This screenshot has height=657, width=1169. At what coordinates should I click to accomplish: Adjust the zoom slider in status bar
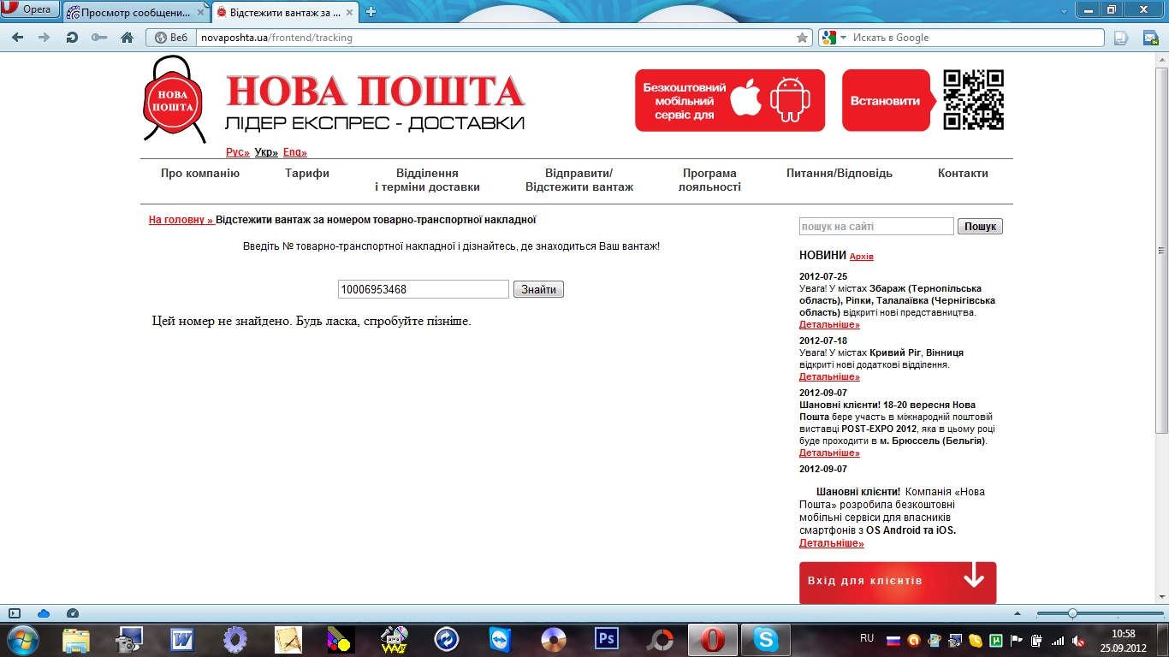point(1071,613)
